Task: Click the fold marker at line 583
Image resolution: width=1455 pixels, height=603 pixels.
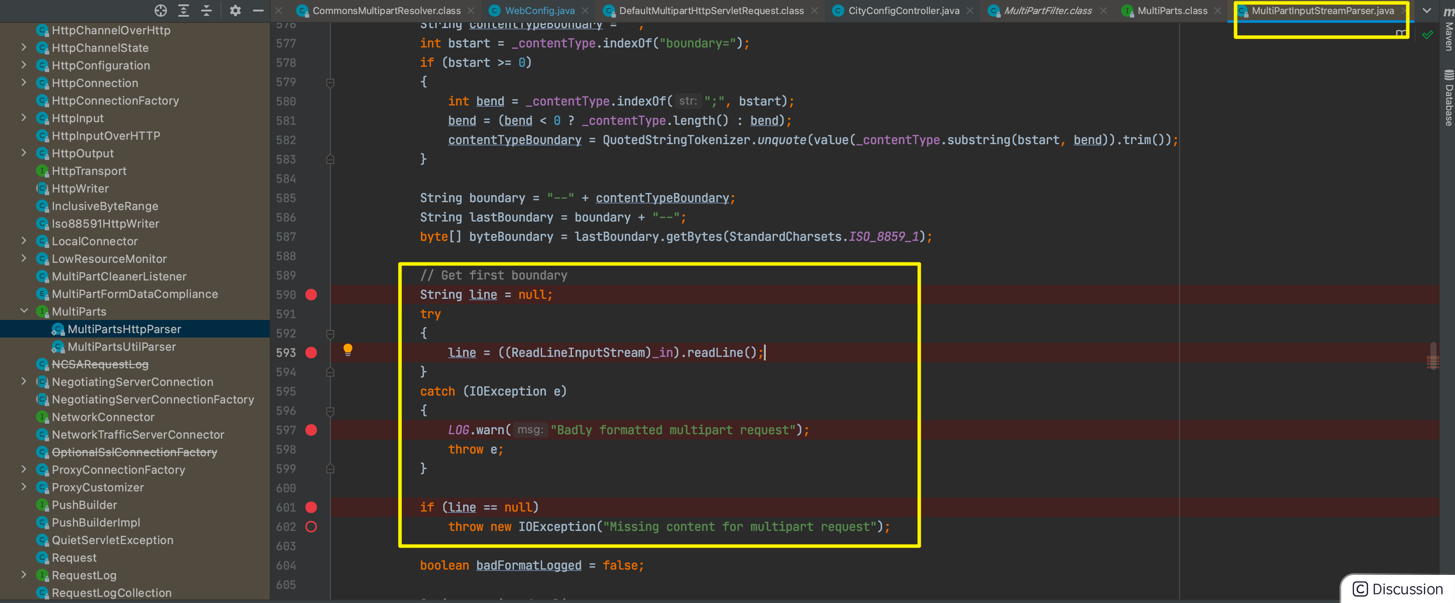Action: [330, 160]
